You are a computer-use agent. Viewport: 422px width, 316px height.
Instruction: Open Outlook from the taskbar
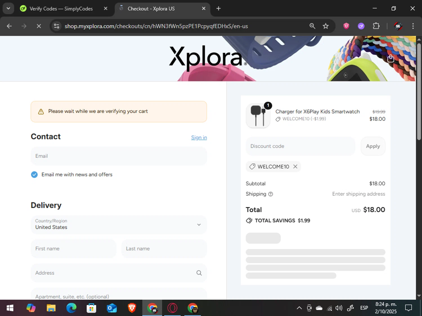pos(112,308)
